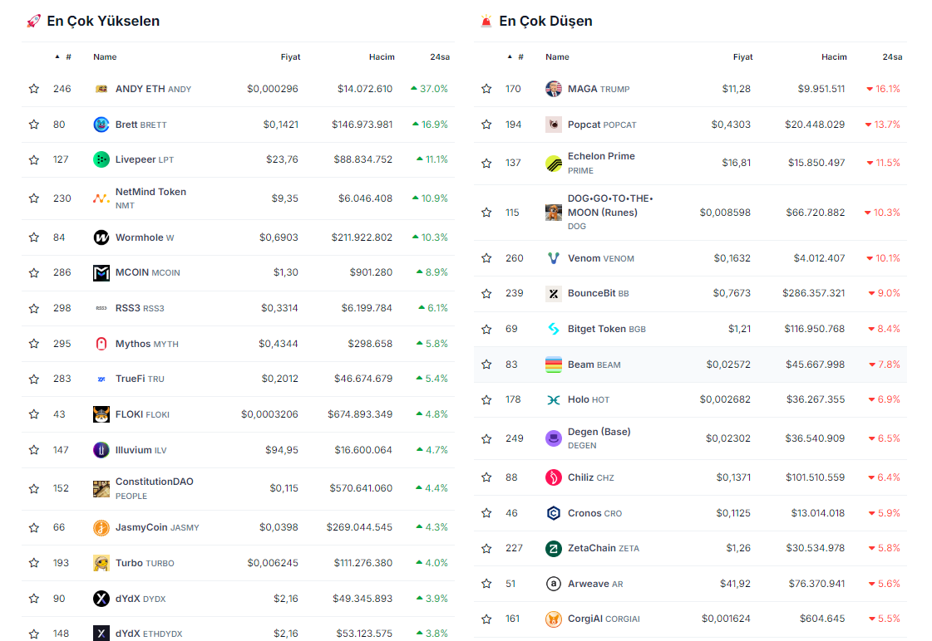
Task: Open the ZetaChain coin page link
Action: coord(592,548)
